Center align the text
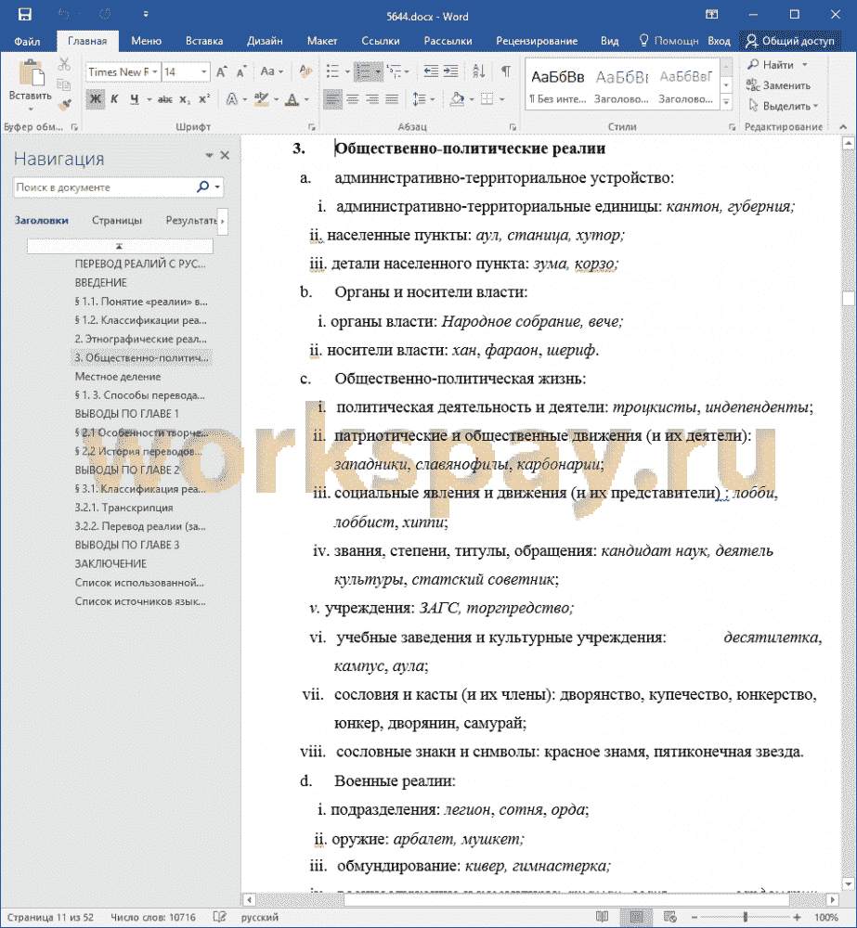This screenshot has width=857, height=928. [x=353, y=99]
